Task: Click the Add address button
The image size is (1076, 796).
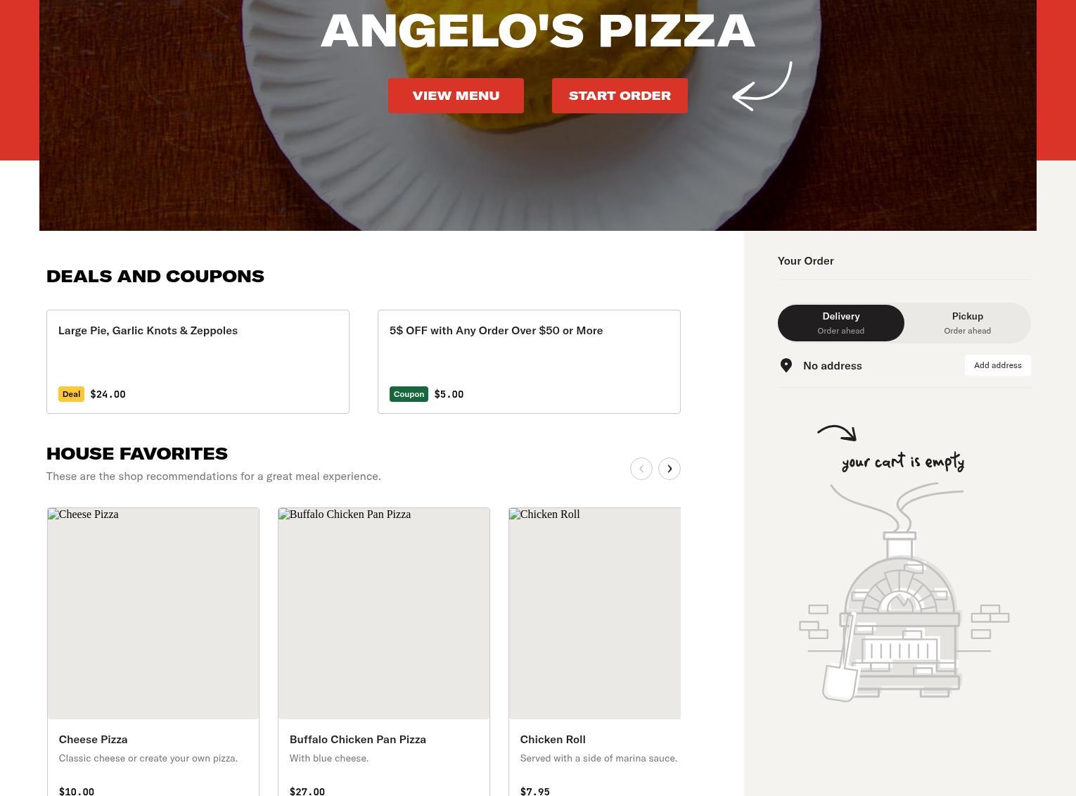Action: [998, 365]
